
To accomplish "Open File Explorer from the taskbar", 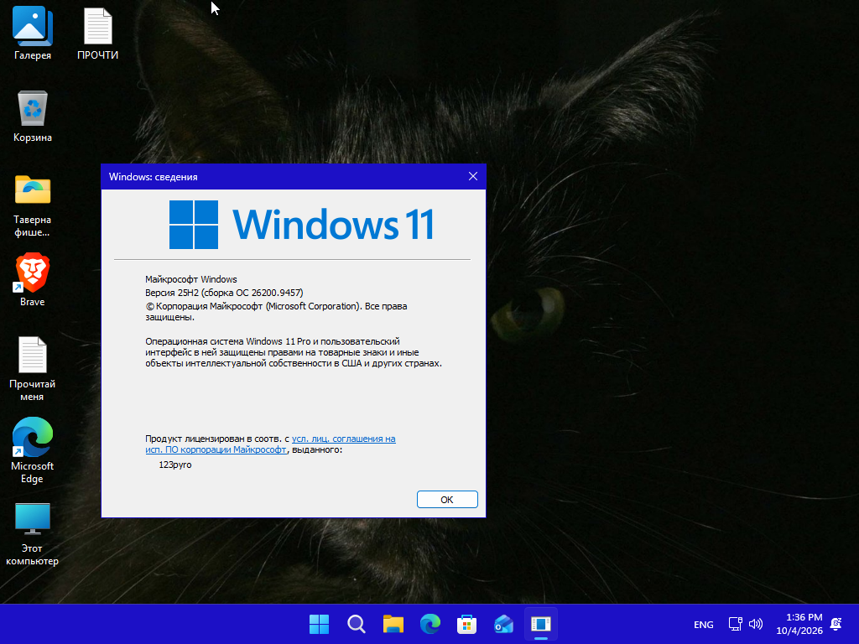I will point(393,624).
